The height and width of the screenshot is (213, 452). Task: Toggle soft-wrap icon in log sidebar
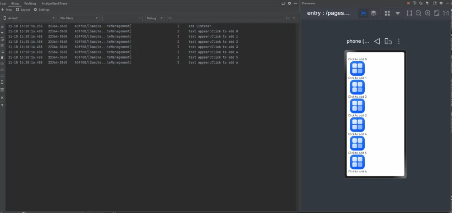[x=2, y=39]
